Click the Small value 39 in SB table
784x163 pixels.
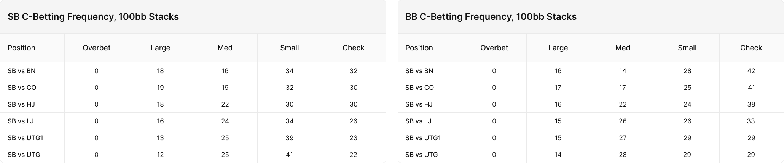pyautogui.click(x=290, y=138)
